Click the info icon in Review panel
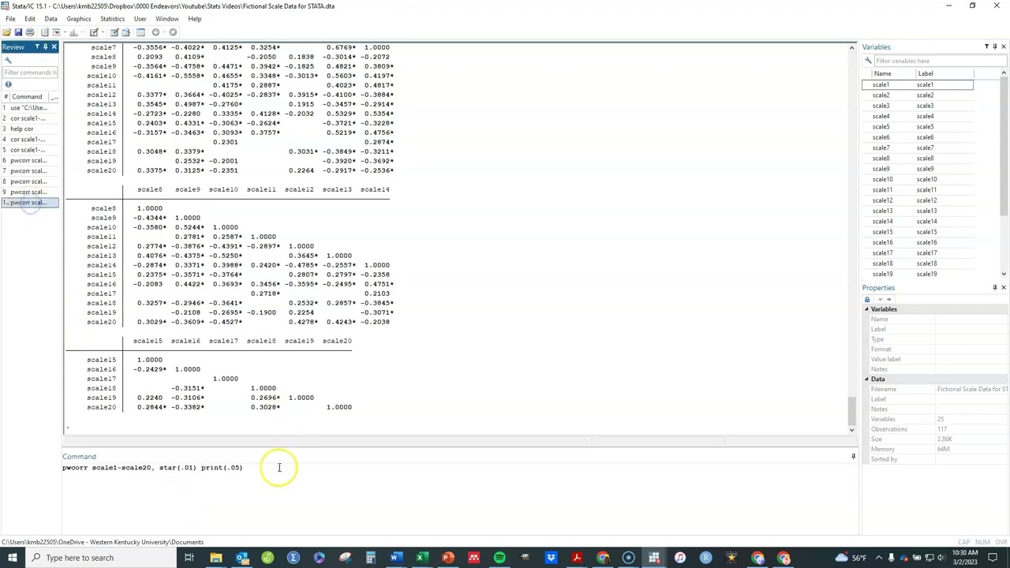This screenshot has width=1010, height=568. tap(8, 84)
